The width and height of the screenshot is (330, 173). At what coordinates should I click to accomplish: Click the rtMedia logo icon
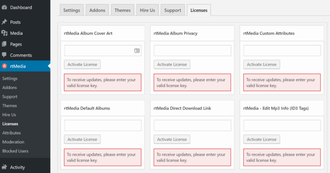coord(4,66)
